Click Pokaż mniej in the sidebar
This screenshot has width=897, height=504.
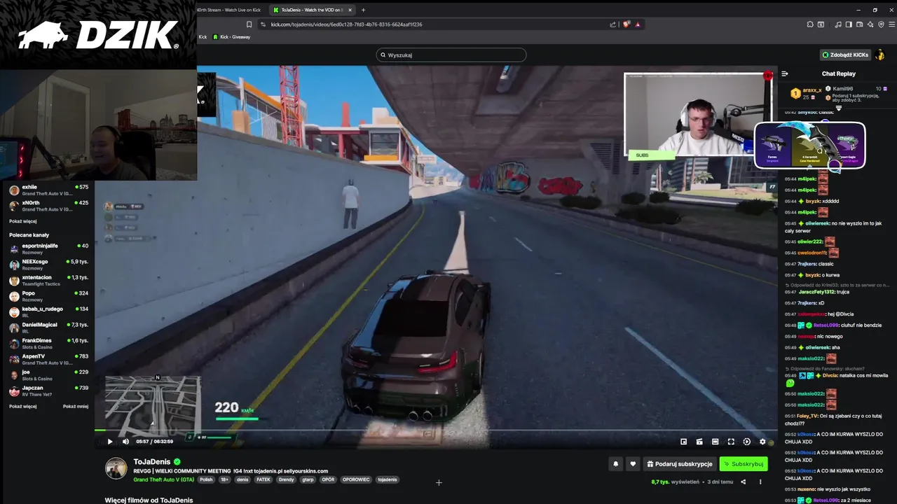tap(76, 406)
